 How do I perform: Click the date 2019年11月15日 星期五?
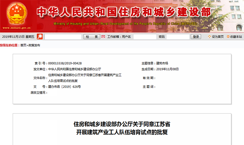point(18,37)
